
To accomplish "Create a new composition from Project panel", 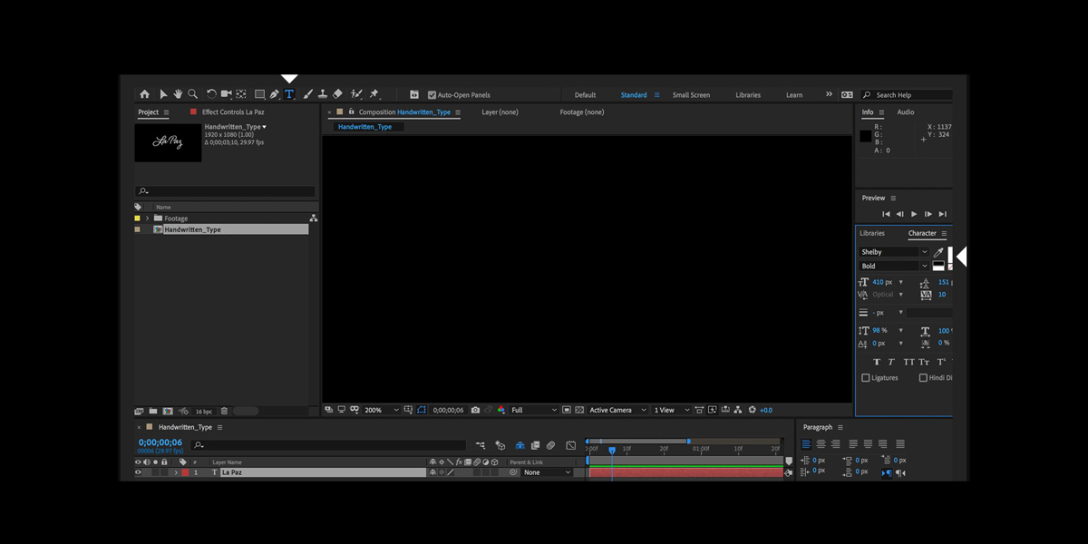I will click(168, 412).
